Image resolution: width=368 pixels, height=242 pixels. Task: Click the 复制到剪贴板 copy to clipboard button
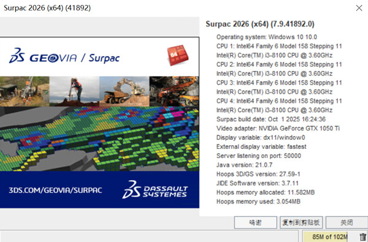pos(301,222)
